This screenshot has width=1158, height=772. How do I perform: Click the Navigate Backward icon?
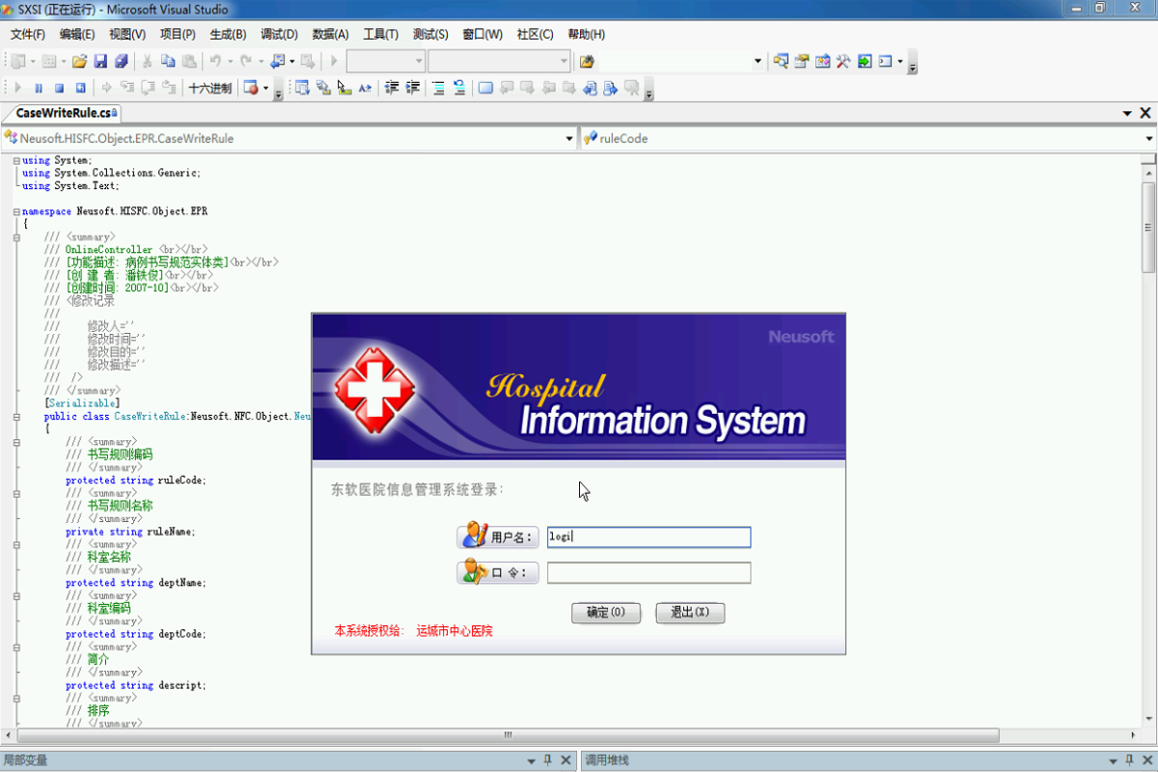278,61
